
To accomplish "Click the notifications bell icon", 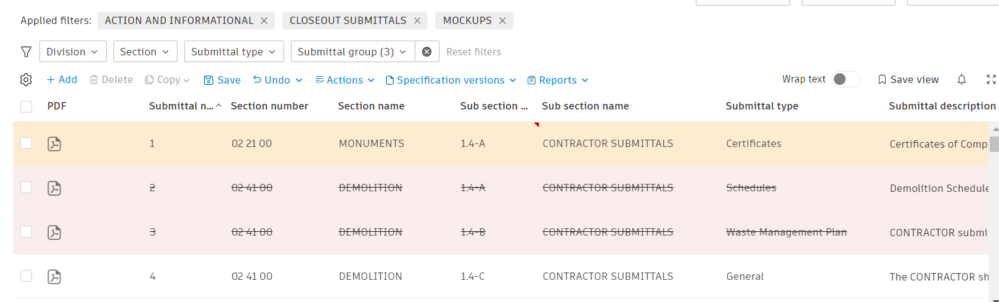I will pyautogui.click(x=961, y=80).
